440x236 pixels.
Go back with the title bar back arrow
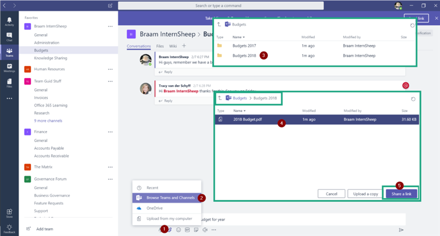pos(4,5)
